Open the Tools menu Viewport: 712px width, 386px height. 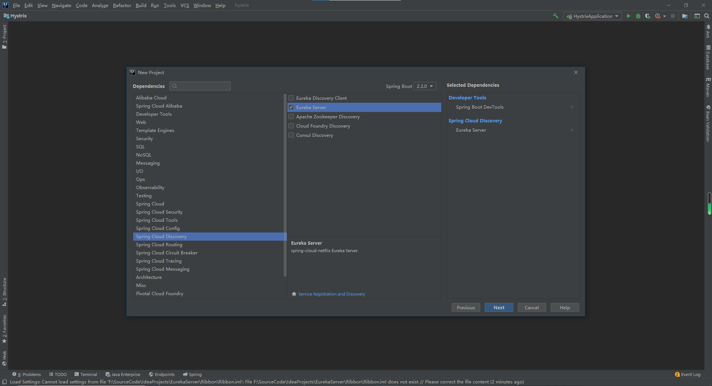click(170, 5)
